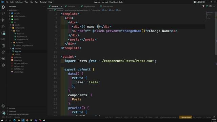217x122 pixels.
Task: Expand the node_modules folder
Action: coord(19,16)
